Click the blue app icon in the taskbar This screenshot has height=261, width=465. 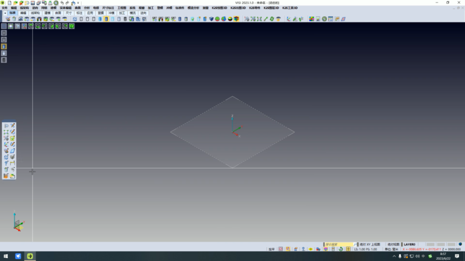[x=18, y=256]
